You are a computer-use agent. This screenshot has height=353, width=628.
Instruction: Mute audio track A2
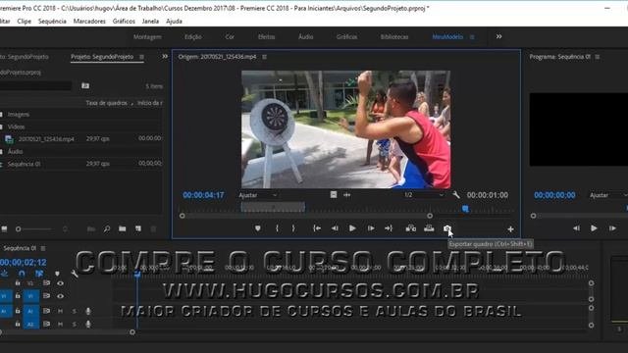[60, 325]
